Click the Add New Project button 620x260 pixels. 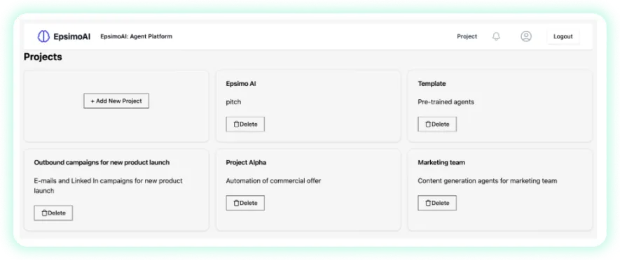coord(116,101)
